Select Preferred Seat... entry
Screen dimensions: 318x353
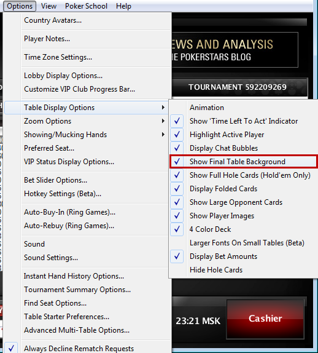87,148
